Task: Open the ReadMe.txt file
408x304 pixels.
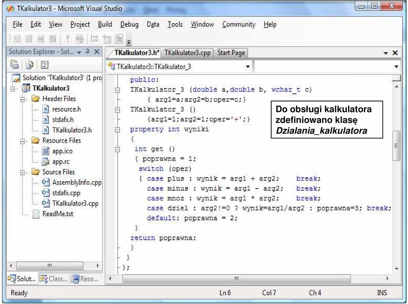Action: pos(57,214)
